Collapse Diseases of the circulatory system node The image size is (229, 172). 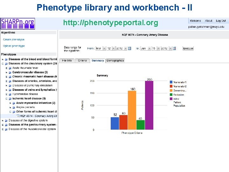click(x=3, y=64)
